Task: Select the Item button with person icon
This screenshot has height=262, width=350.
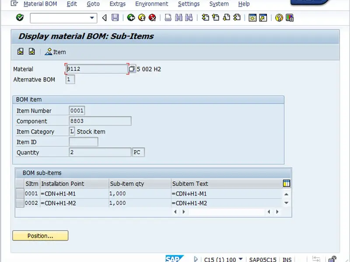Action: [55, 52]
